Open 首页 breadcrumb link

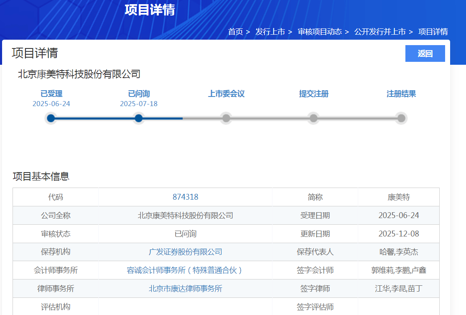[235, 32]
